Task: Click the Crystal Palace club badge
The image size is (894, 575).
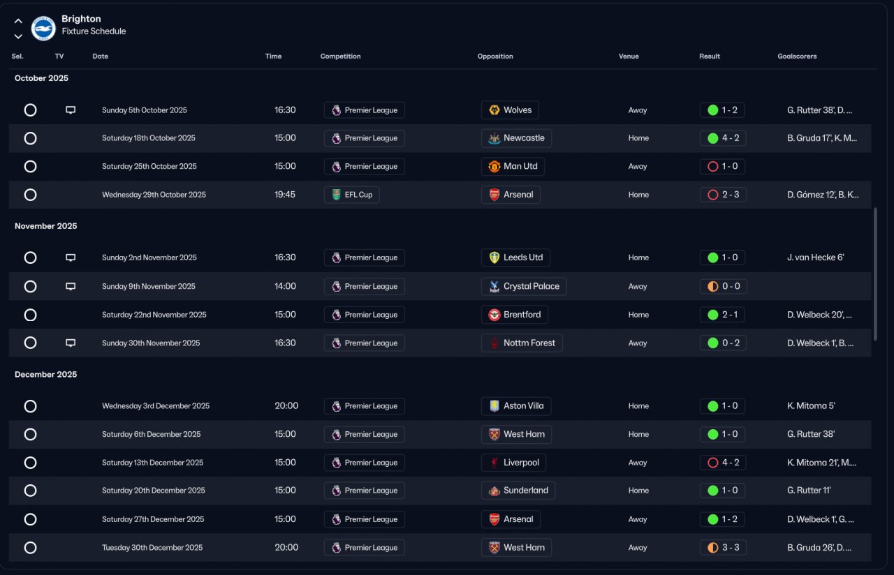Action: tap(494, 286)
